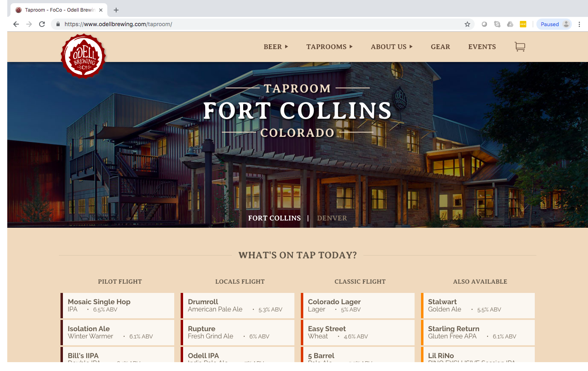Switch to the DENVER taproom
The height and width of the screenshot is (371, 588).
coord(332,218)
